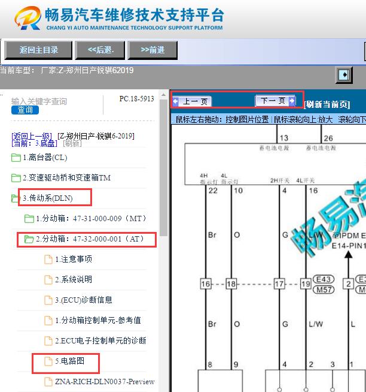
Task: Click the M57 connector label in diagram
Action: (324, 290)
